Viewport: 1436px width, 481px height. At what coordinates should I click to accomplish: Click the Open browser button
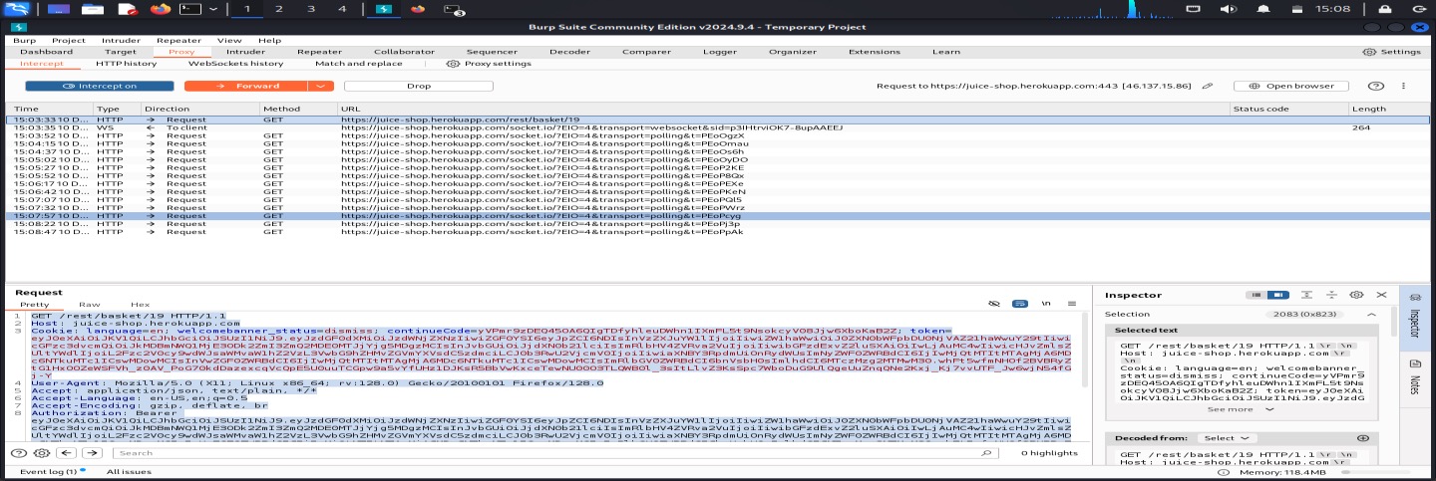(1291, 87)
